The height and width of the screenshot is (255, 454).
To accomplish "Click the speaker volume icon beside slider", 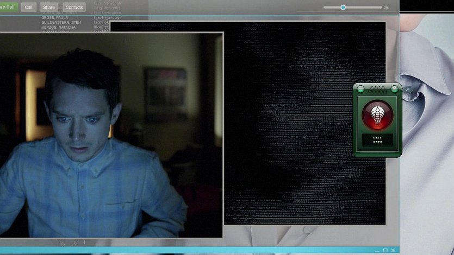I will [386, 8].
